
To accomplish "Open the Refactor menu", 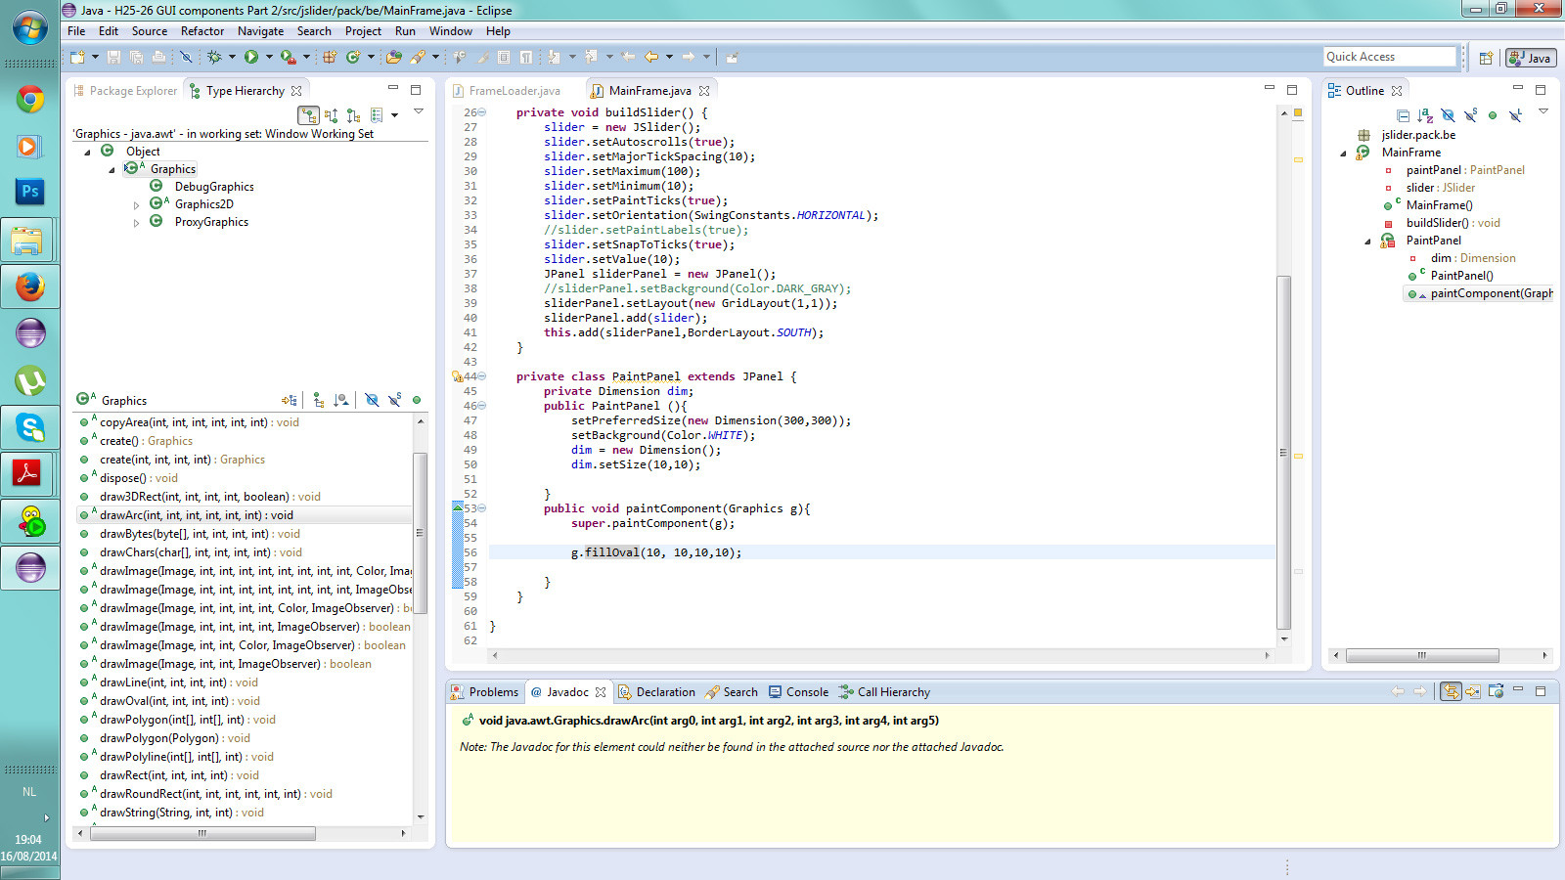I will [x=201, y=31].
